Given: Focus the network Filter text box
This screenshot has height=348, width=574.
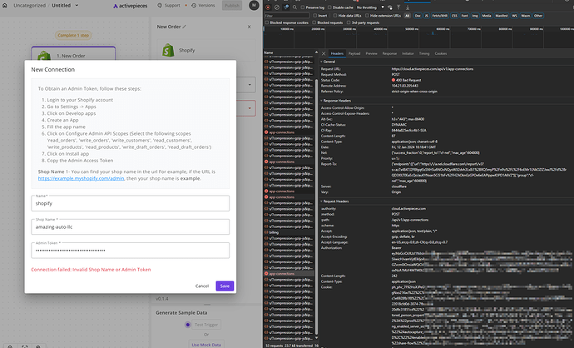Looking at the screenshot, I should coord(287,16).
